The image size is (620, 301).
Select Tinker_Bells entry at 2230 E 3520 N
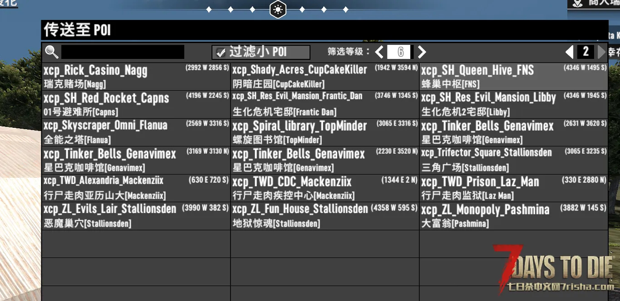pos(325,160)
